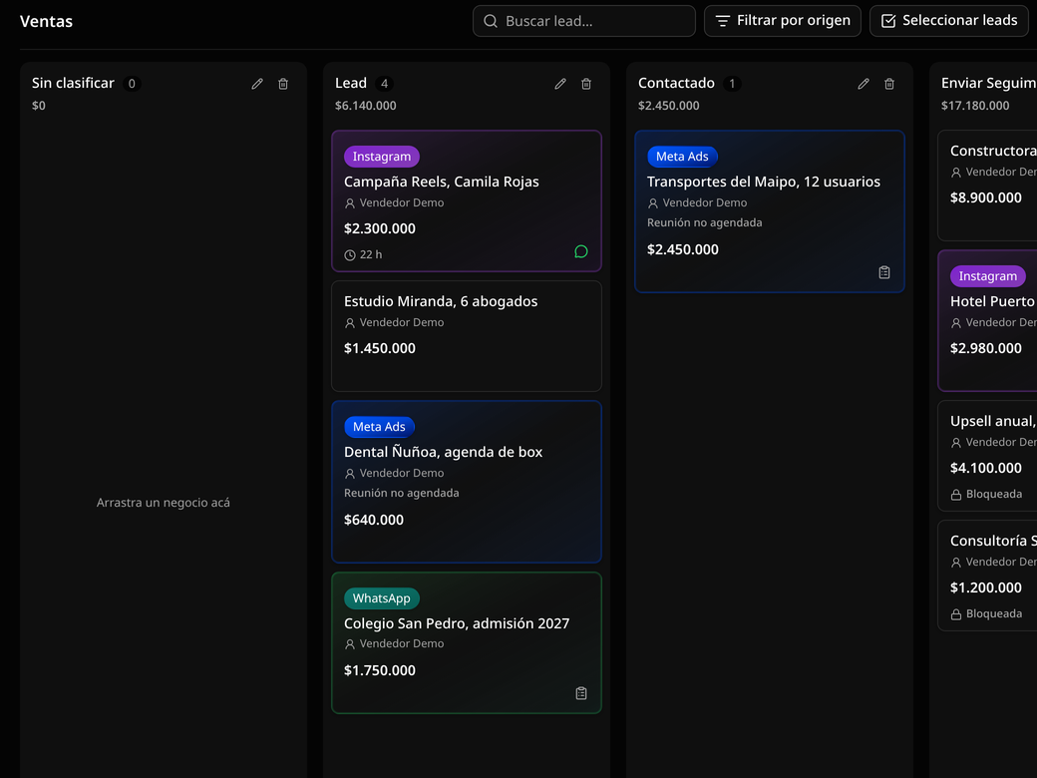The image size is (1037, 778).
Task: Open chat bubble on Campaña Reels card
Action: tap(580, 251)
